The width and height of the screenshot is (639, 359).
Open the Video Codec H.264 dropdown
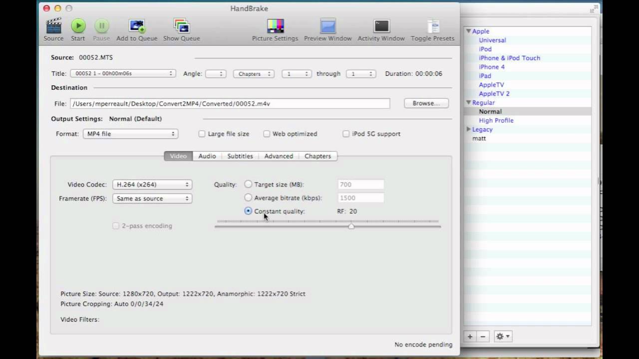pyautogui.click(x=152, y=184)
